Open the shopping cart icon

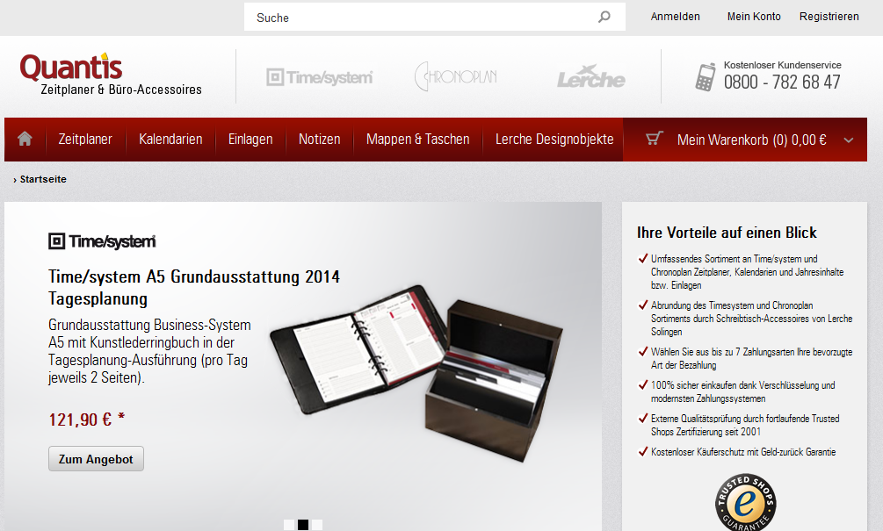point(654,139)
